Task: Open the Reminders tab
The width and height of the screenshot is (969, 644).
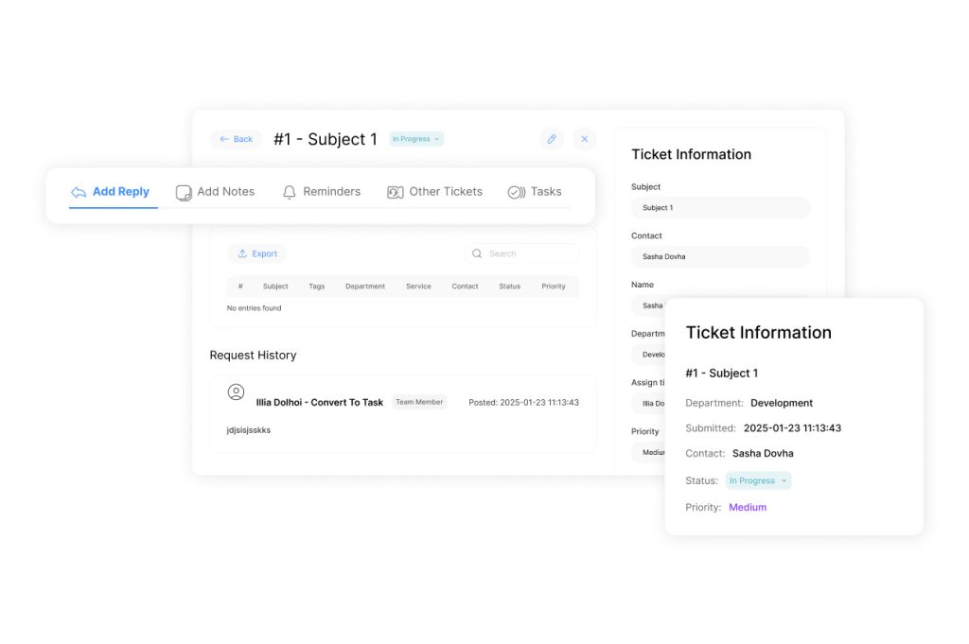Action: point(331,192)
